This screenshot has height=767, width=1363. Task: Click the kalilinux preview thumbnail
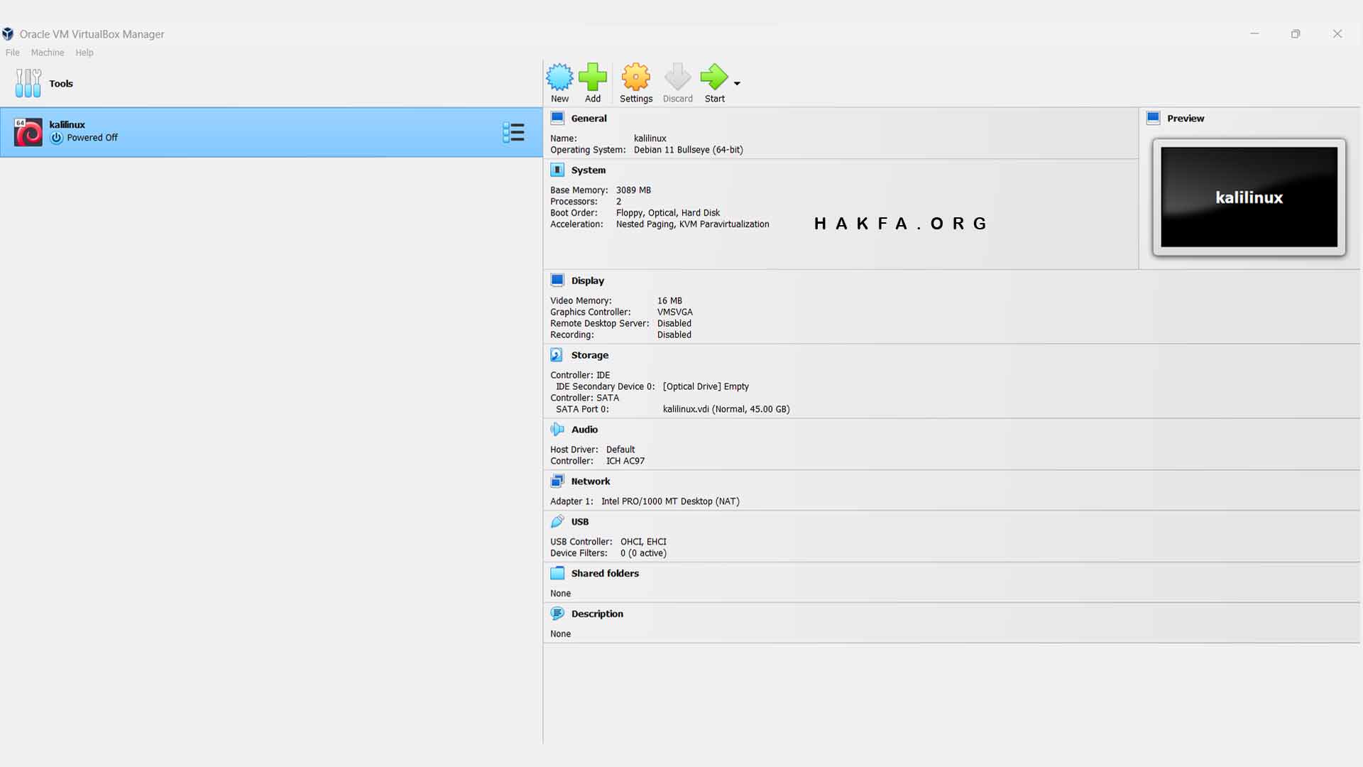point(1249,197)
